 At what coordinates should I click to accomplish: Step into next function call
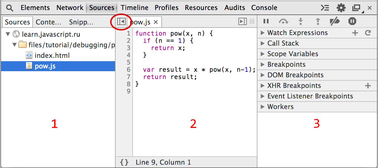[301, 21]
